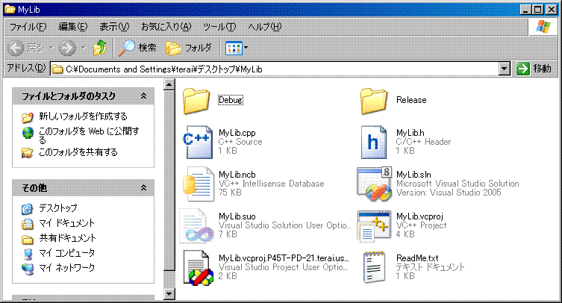Select the MyLib.h header file icon
This screenshot has height=303, width=562.
click(x=375, y=141)
